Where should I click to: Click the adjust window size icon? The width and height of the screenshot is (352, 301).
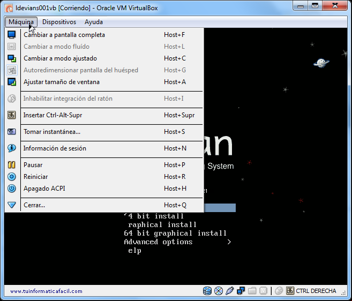coord(12,82)
